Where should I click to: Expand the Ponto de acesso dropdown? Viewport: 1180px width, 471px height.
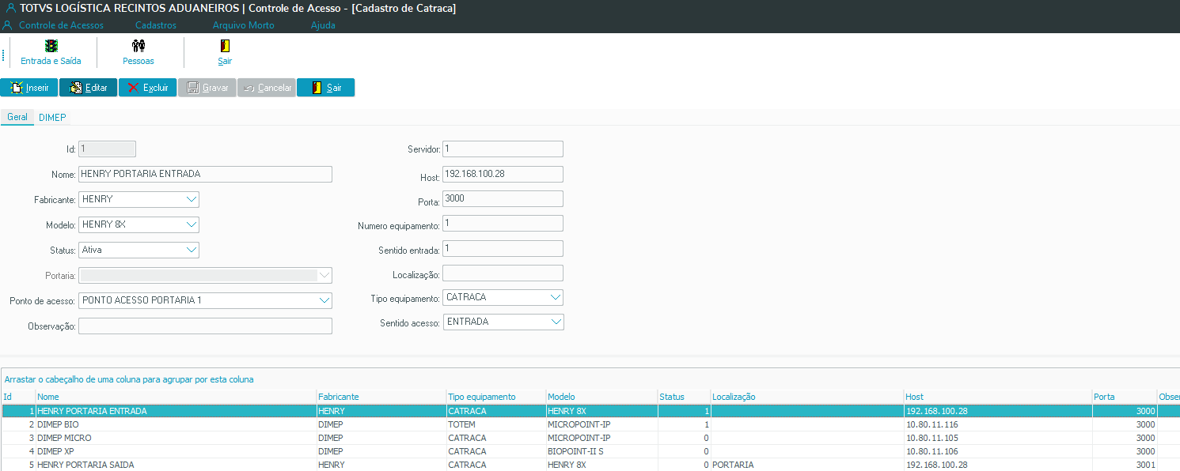pos(324,300)
